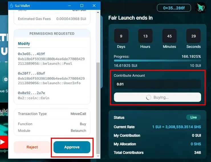Click the YouTube play icon
211x162 pixels.
tap(2, 142)
